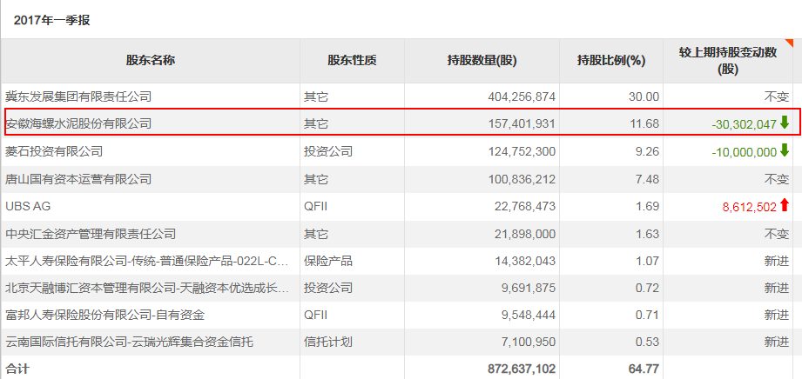The width and height of the screenshot is (802, 379).
Task: Click the red change value 8,612,502
Action: pos(750,207)
